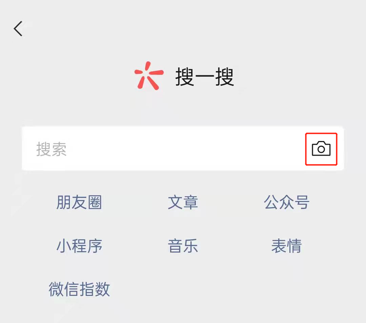
Task: Search official accounts via 公众号
Action: point(286,202)
